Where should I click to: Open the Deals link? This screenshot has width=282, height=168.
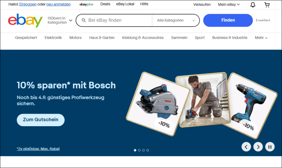coord(105,4)
